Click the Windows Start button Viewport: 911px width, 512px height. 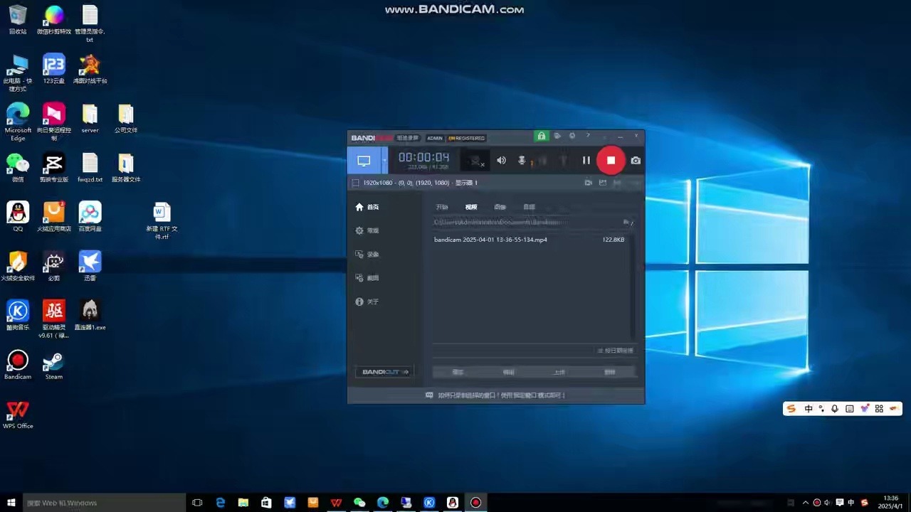click(x=11, y=502)
